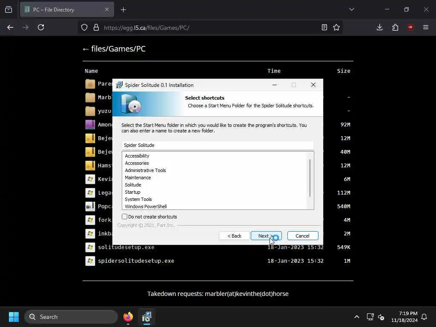
Task: Click the solitudesetup.exe file icon
Action: tap(90, 247)
